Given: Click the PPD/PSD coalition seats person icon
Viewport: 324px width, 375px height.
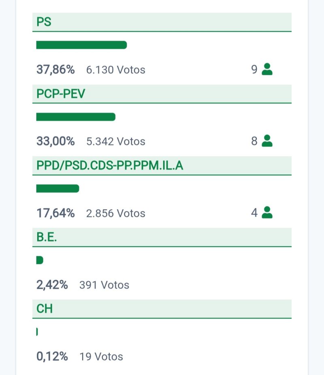Looking at the screenshot, I should pyautogui.click(x=267, y=212).
